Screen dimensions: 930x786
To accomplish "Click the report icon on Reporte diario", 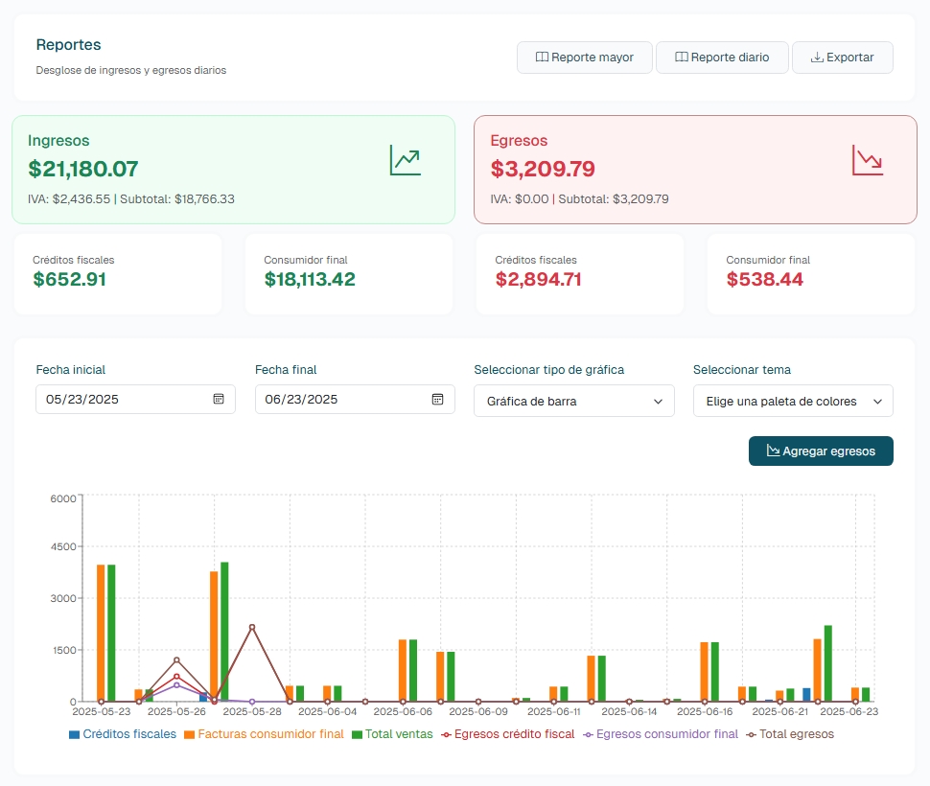I will click(684, 58).
